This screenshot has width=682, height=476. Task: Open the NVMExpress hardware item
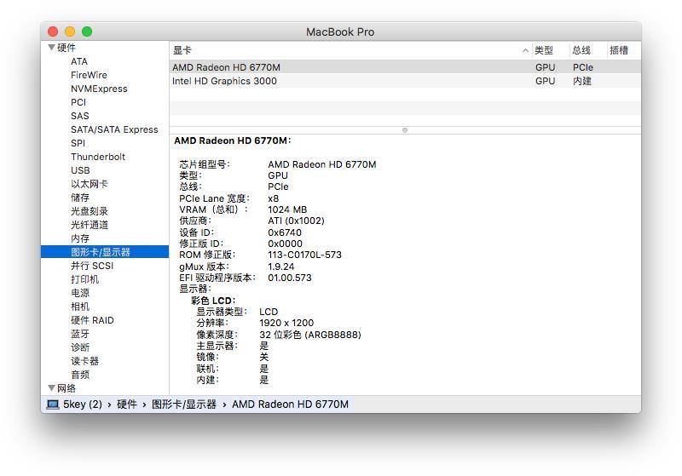click(99, 89)
